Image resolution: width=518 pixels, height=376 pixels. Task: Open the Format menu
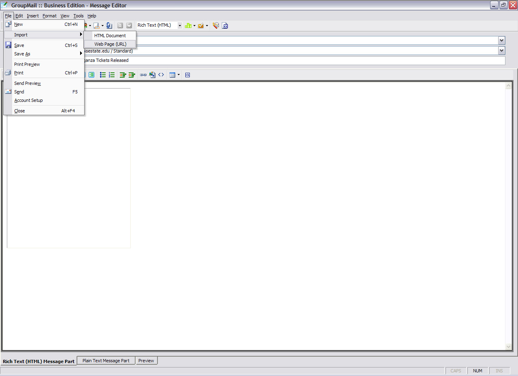click(50, 16)
